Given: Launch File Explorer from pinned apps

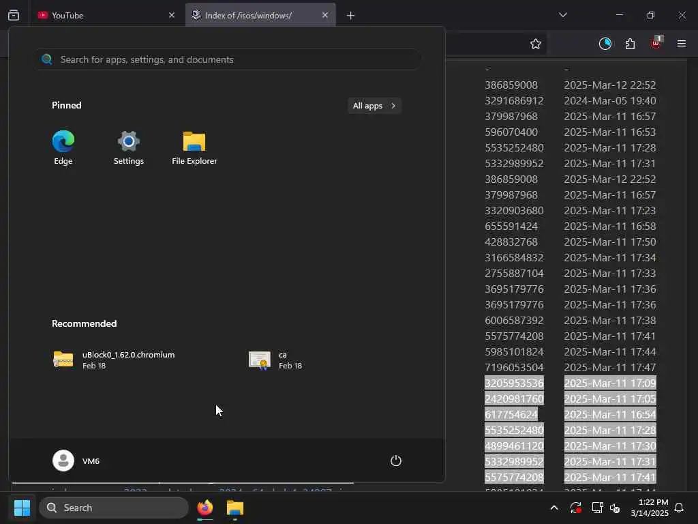Looking at the screenshot, I should (194, 147).
